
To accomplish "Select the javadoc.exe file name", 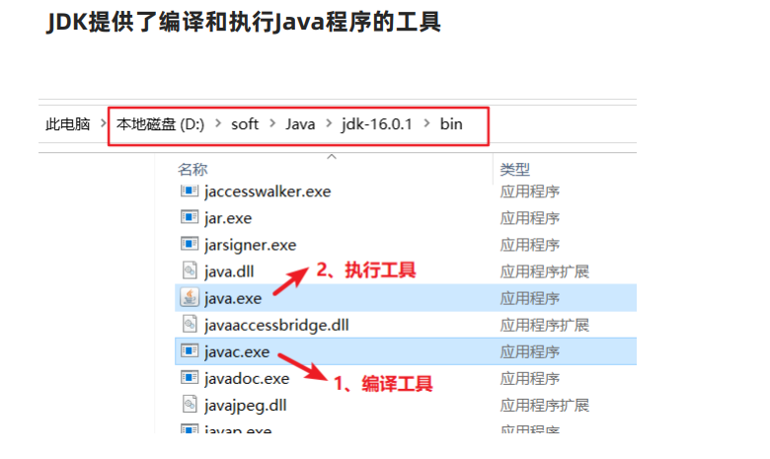I will tap(247, 378).
